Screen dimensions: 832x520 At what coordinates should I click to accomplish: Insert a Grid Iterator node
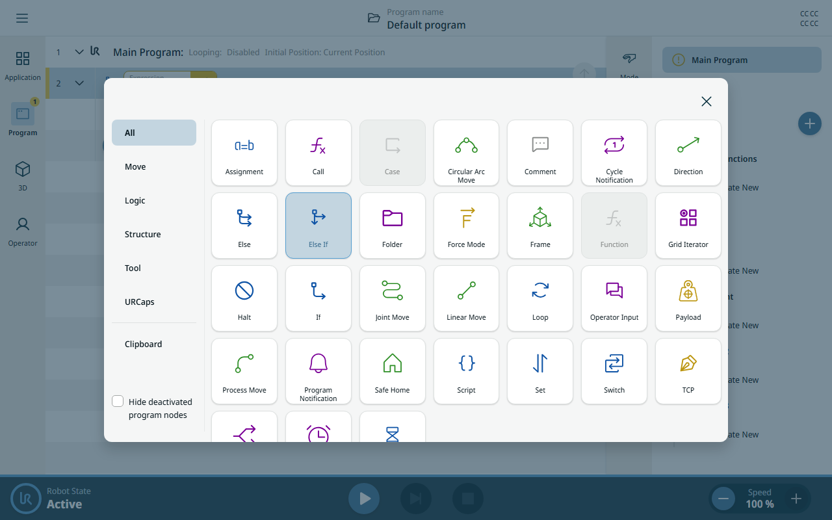click(688, 226)
